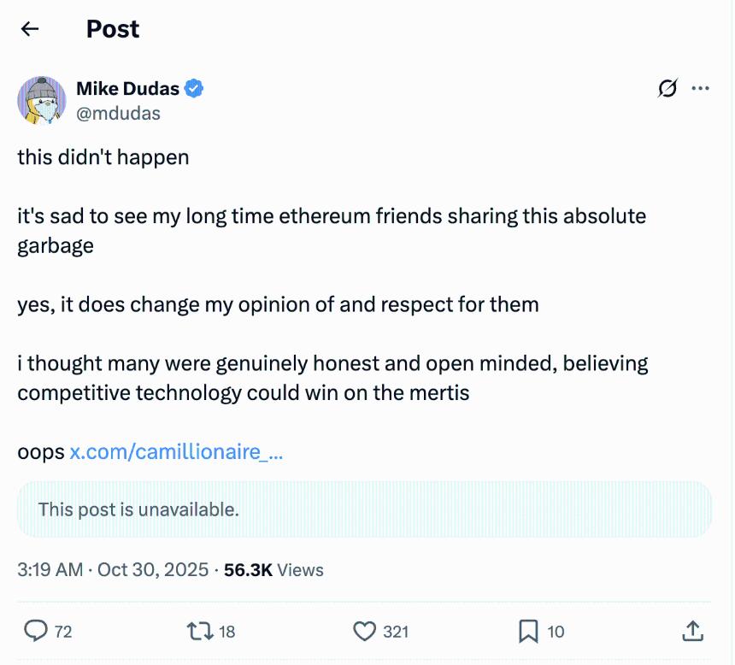Open Mike Dudas's profile picture
This screenshot has height=665, width=735.
click(42, 100)
